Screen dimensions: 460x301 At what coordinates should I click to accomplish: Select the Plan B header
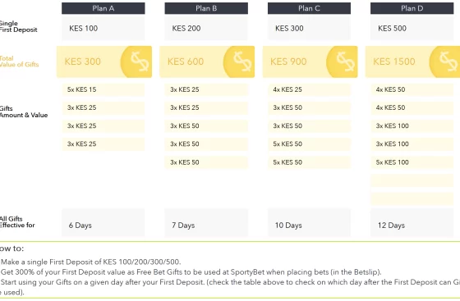click(206, 8)
